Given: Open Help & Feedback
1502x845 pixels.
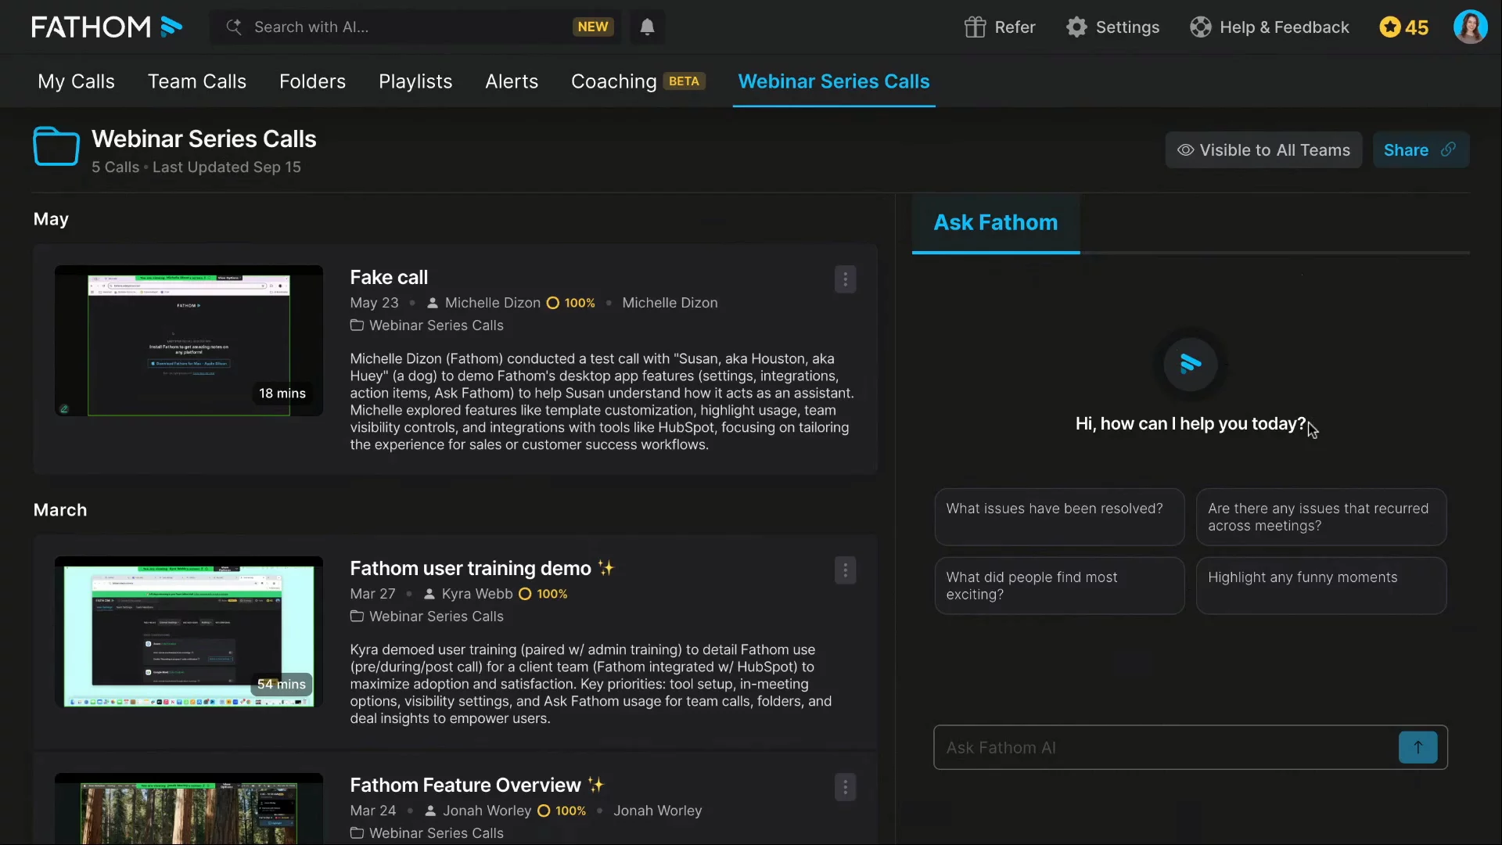Looking at the screenshot, I should click(x=1270, y=27).
